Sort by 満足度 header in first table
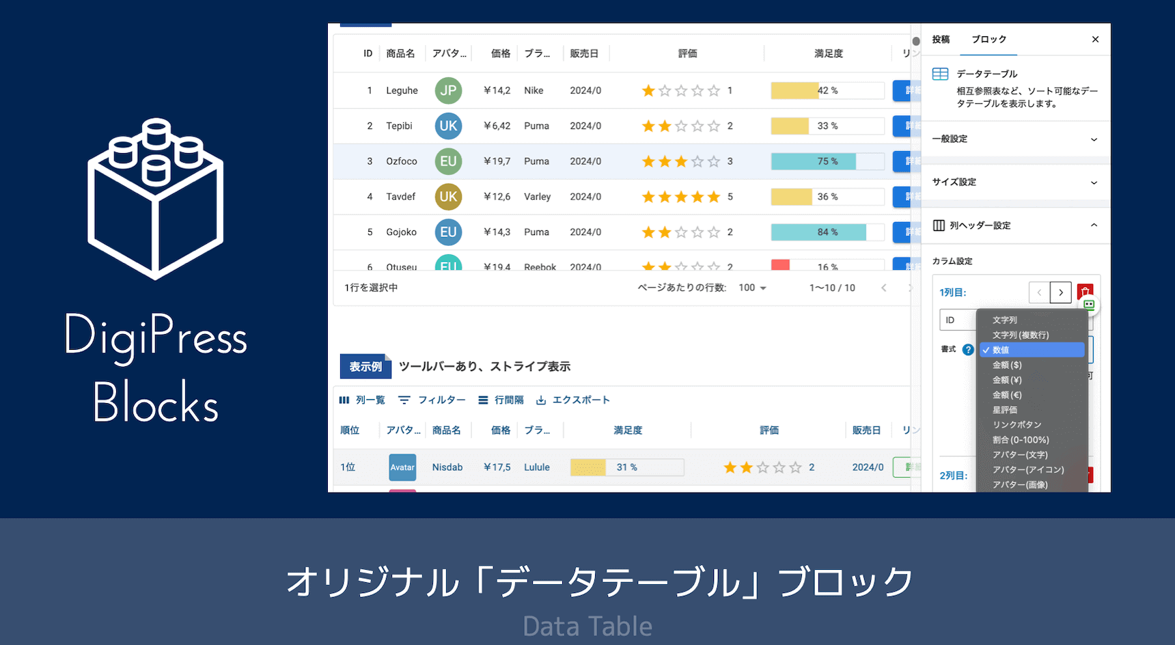This screenshot has height=645, width=1175. 829,53
